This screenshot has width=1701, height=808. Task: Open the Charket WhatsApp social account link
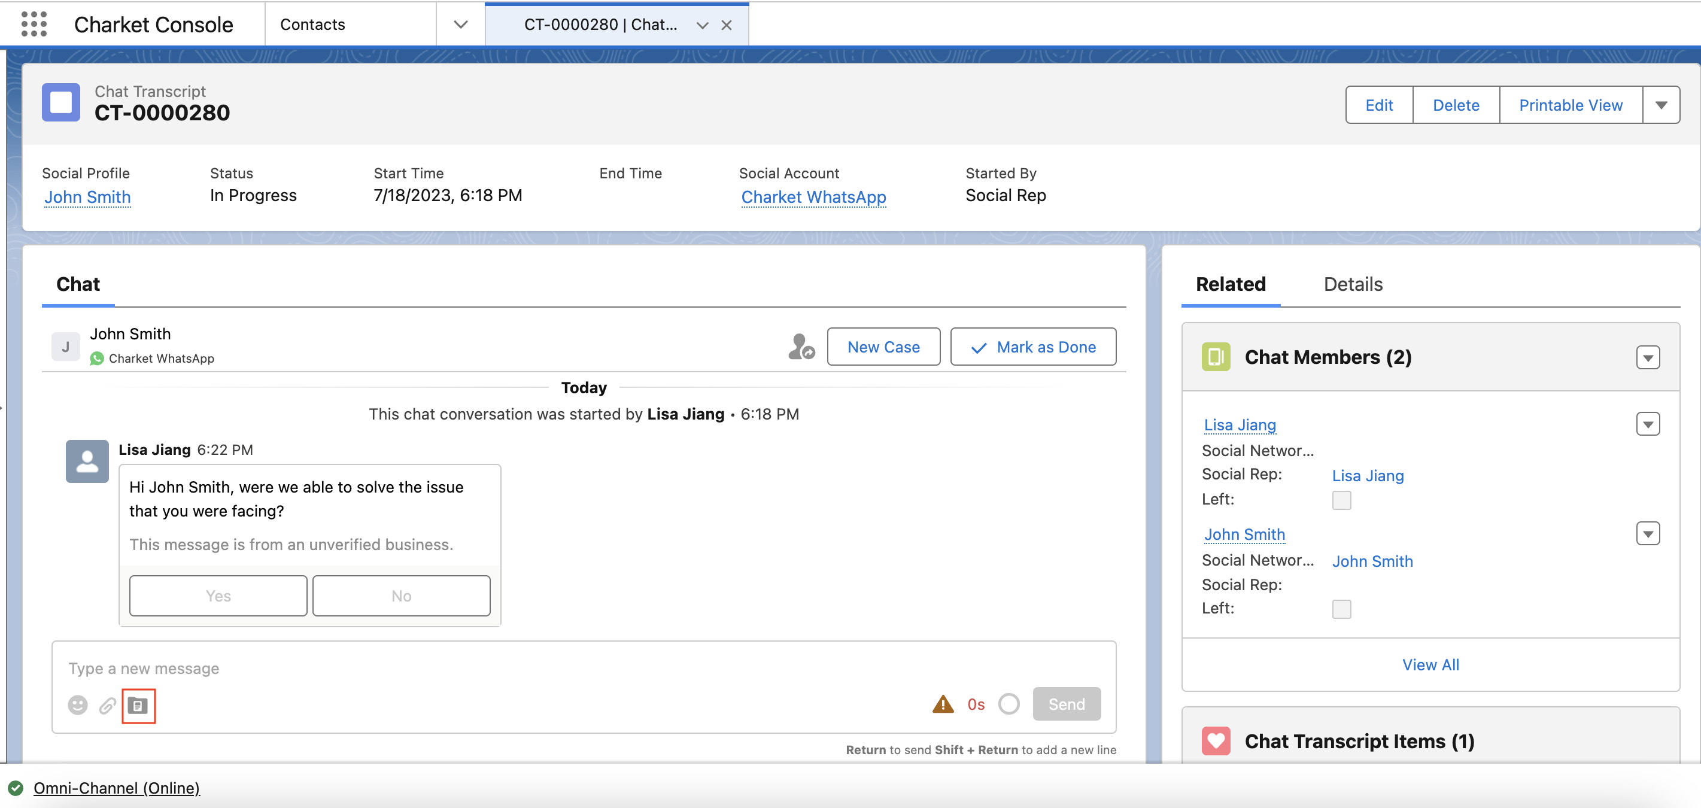point(813,197)
